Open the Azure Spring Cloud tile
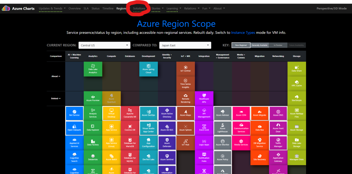The width and height of the screenshot is (352, 174). coord(148,69)
